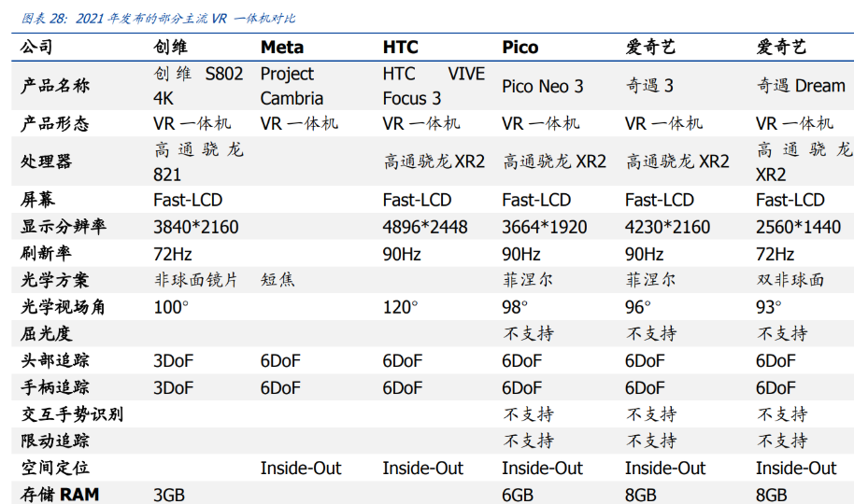Select 72Hz in the 创维 column
This screenshot has width=854, height=504.
tap(173, 254)
